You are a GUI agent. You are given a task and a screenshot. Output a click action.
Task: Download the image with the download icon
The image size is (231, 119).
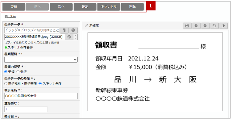pos(187,26)
